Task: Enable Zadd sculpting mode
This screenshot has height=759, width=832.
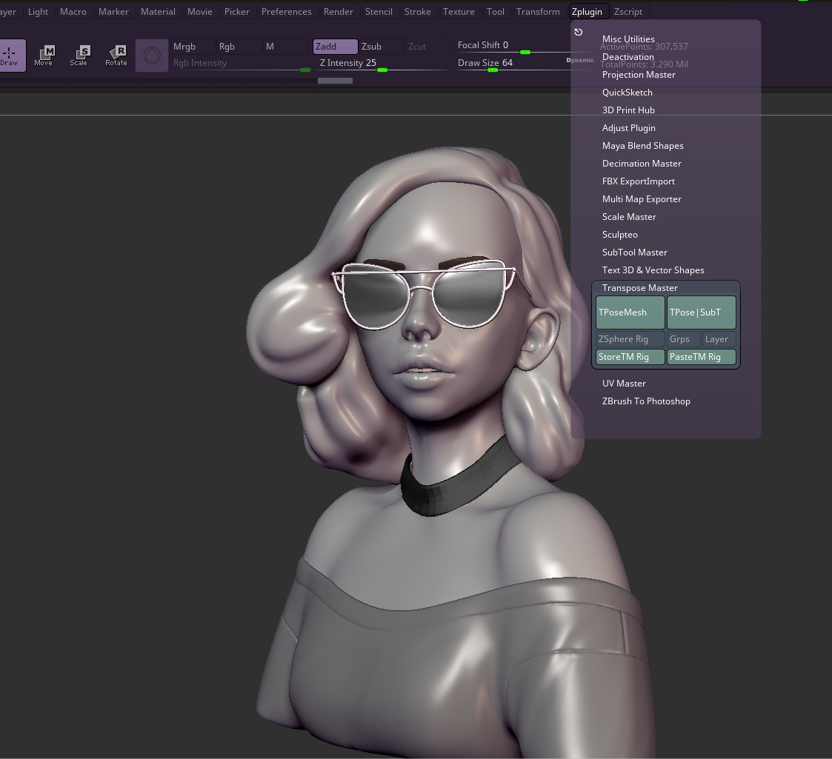Action: tap(336, 47)
